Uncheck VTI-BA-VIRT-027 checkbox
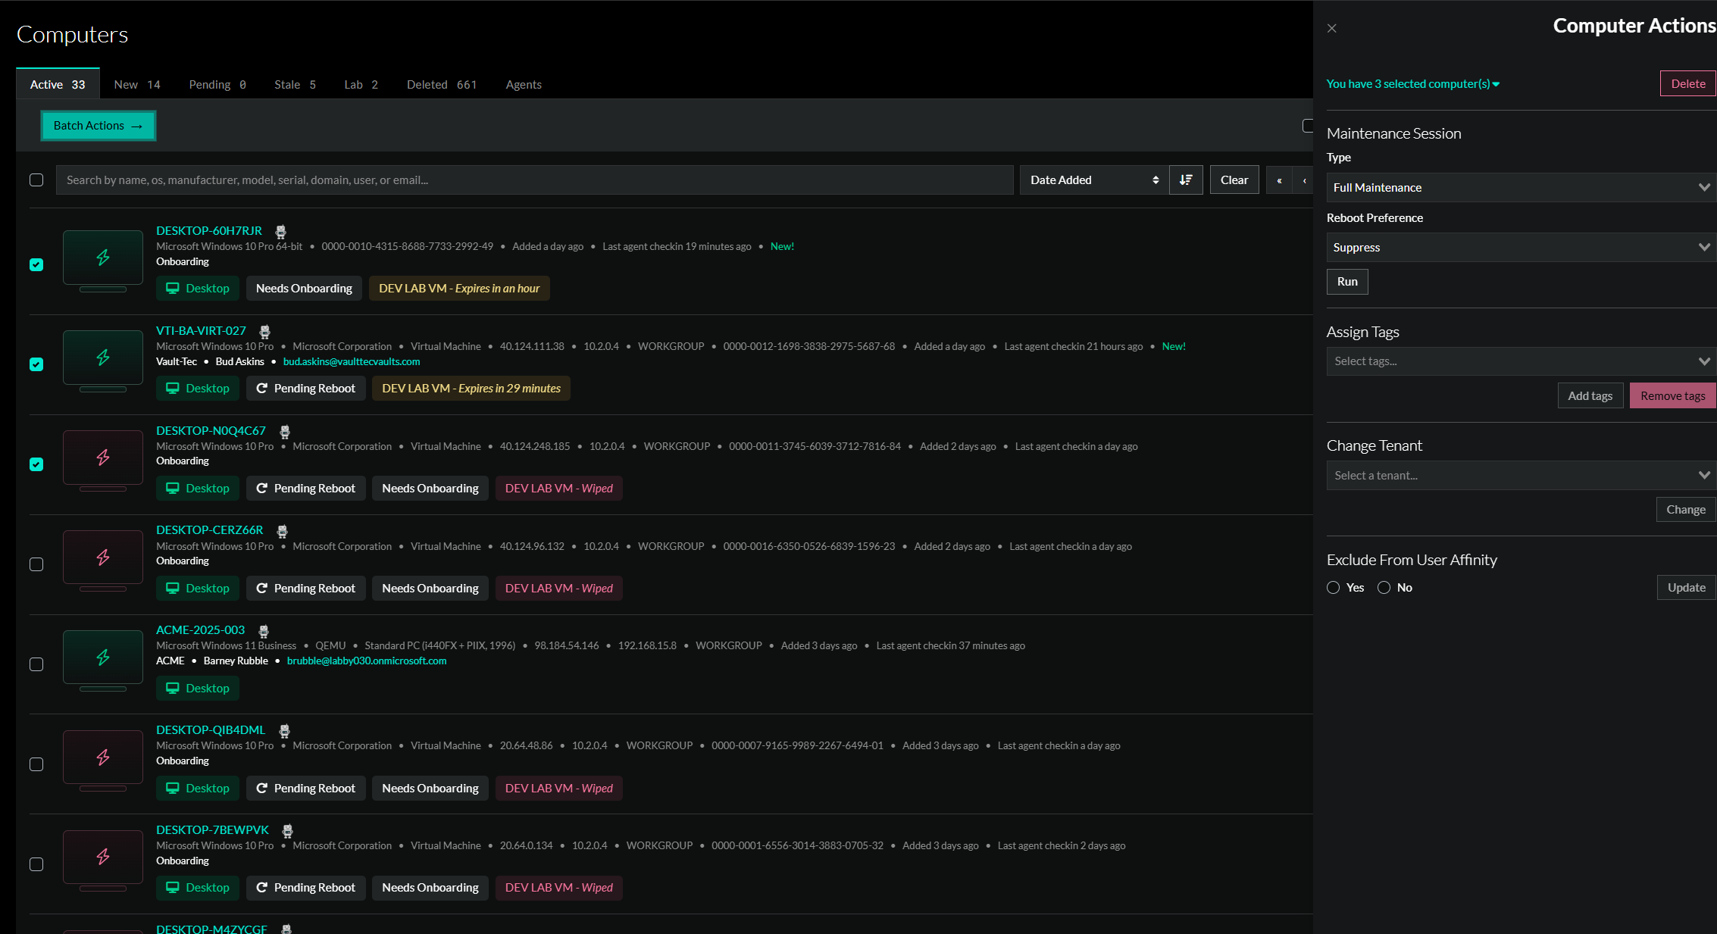The height and width of the screenshot is (934, 1717). [36, 364]
